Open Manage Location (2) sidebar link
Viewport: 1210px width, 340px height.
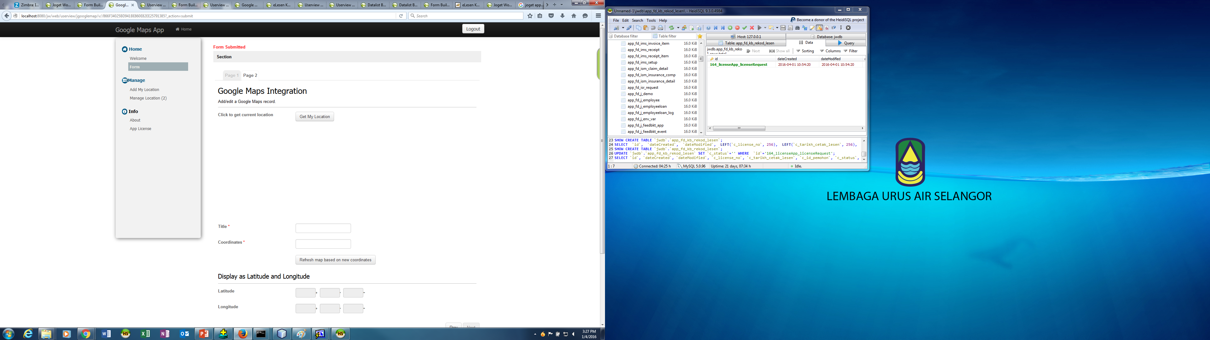click(x=148, y=98)
